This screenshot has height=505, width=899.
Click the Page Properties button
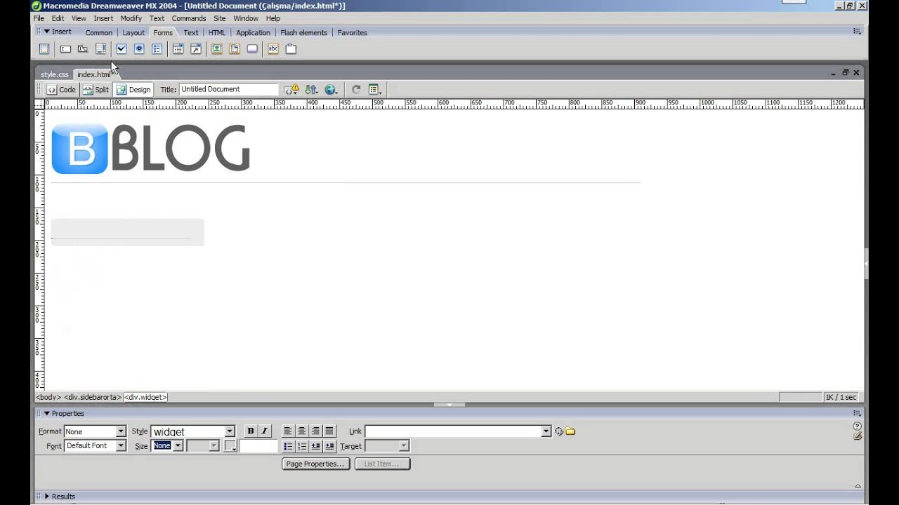pos(315,464)
